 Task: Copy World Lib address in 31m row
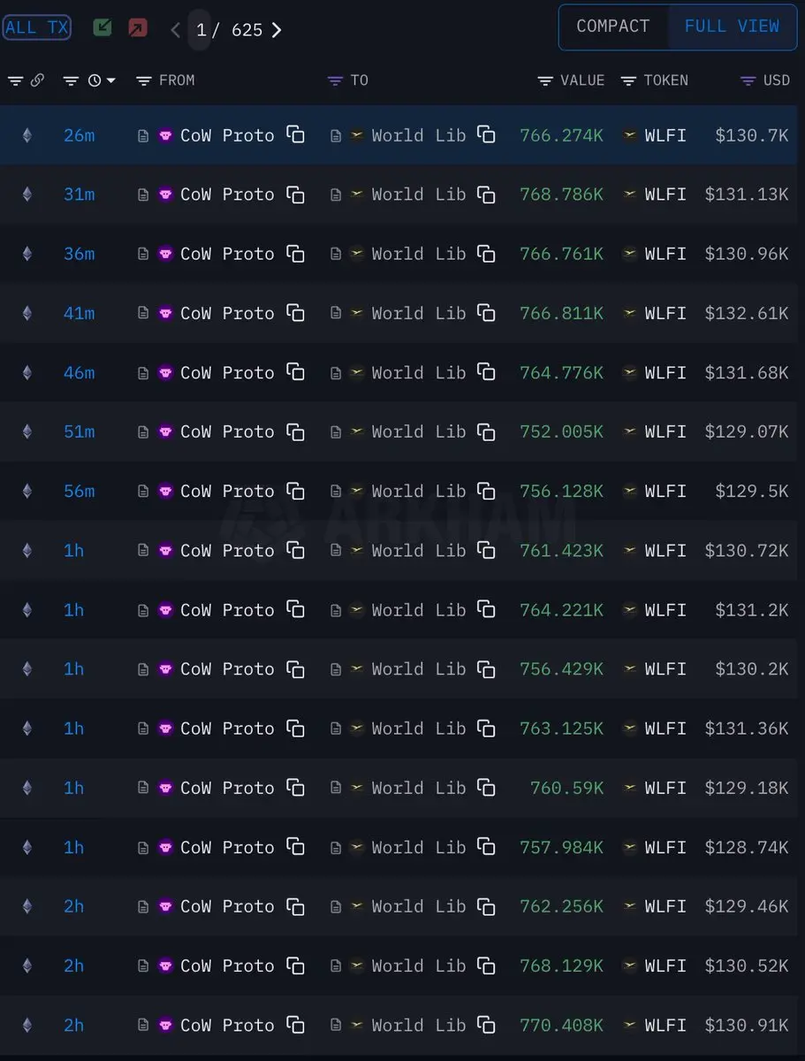click(486, 194)
